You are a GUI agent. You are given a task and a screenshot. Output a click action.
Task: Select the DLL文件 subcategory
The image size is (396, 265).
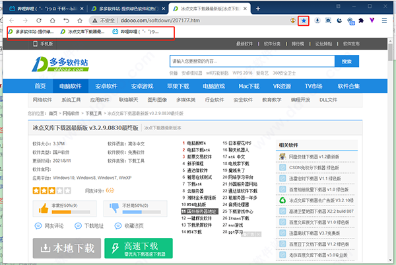point(328,100)
